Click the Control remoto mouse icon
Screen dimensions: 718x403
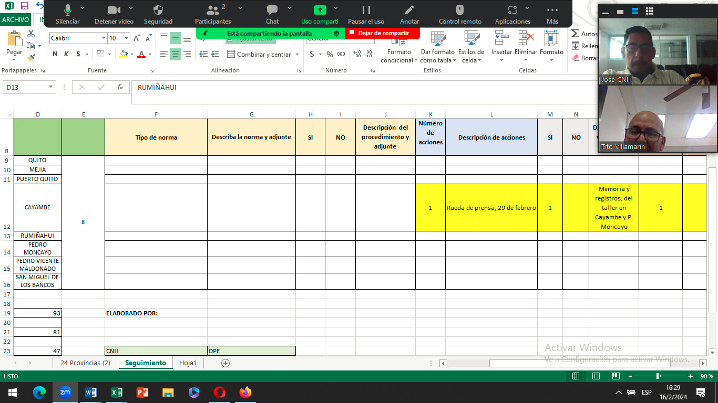coord(459,10)
